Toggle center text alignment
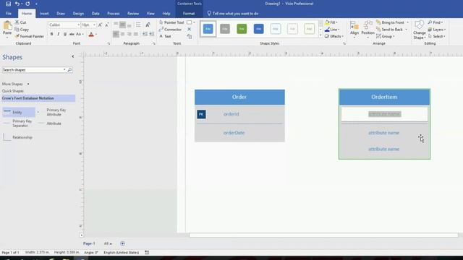Viewport: 463px width, 260px height. [x=122, y=34]
